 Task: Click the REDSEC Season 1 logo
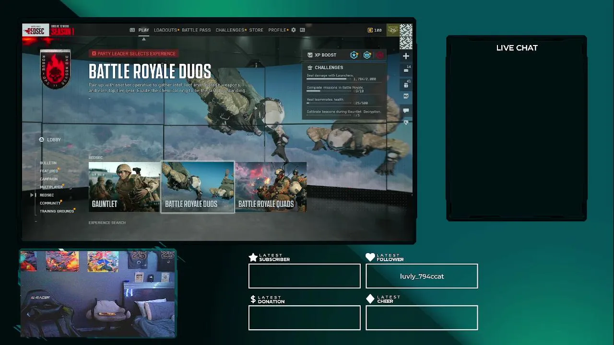pos(48,31)
